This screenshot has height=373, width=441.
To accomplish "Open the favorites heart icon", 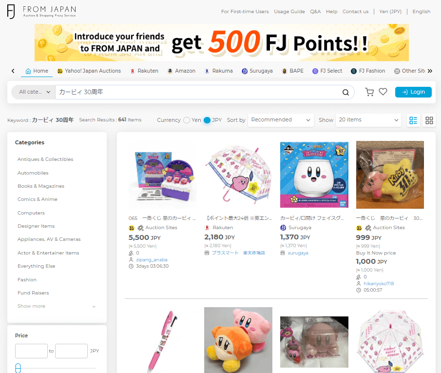I will tap(383, 92).
